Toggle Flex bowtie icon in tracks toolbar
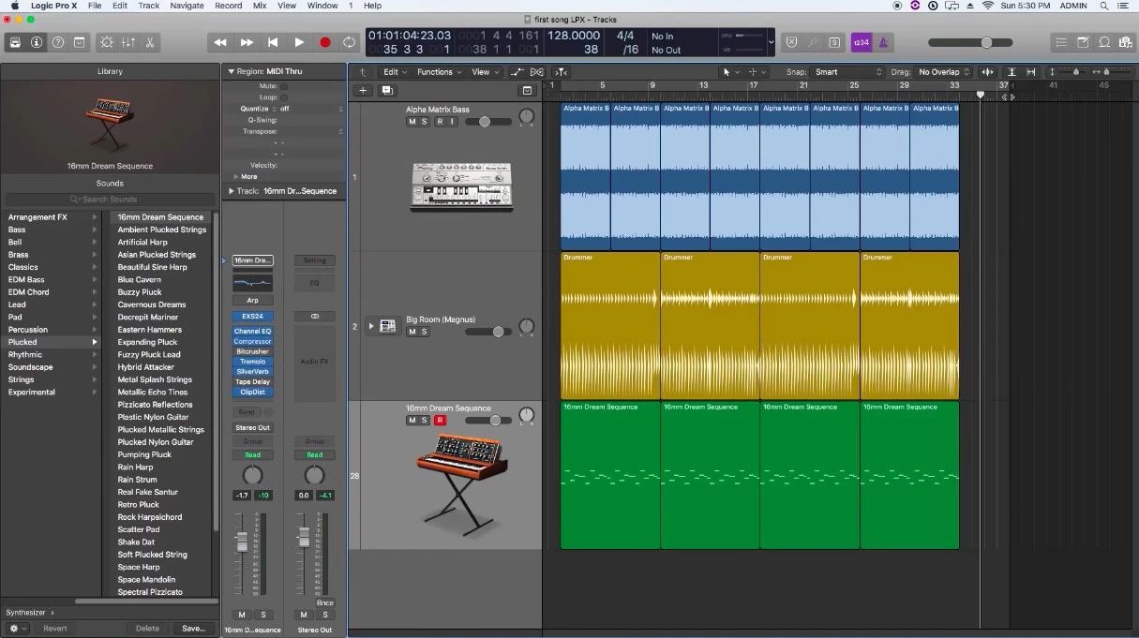Screen dimensions: 1139x638 536,72
